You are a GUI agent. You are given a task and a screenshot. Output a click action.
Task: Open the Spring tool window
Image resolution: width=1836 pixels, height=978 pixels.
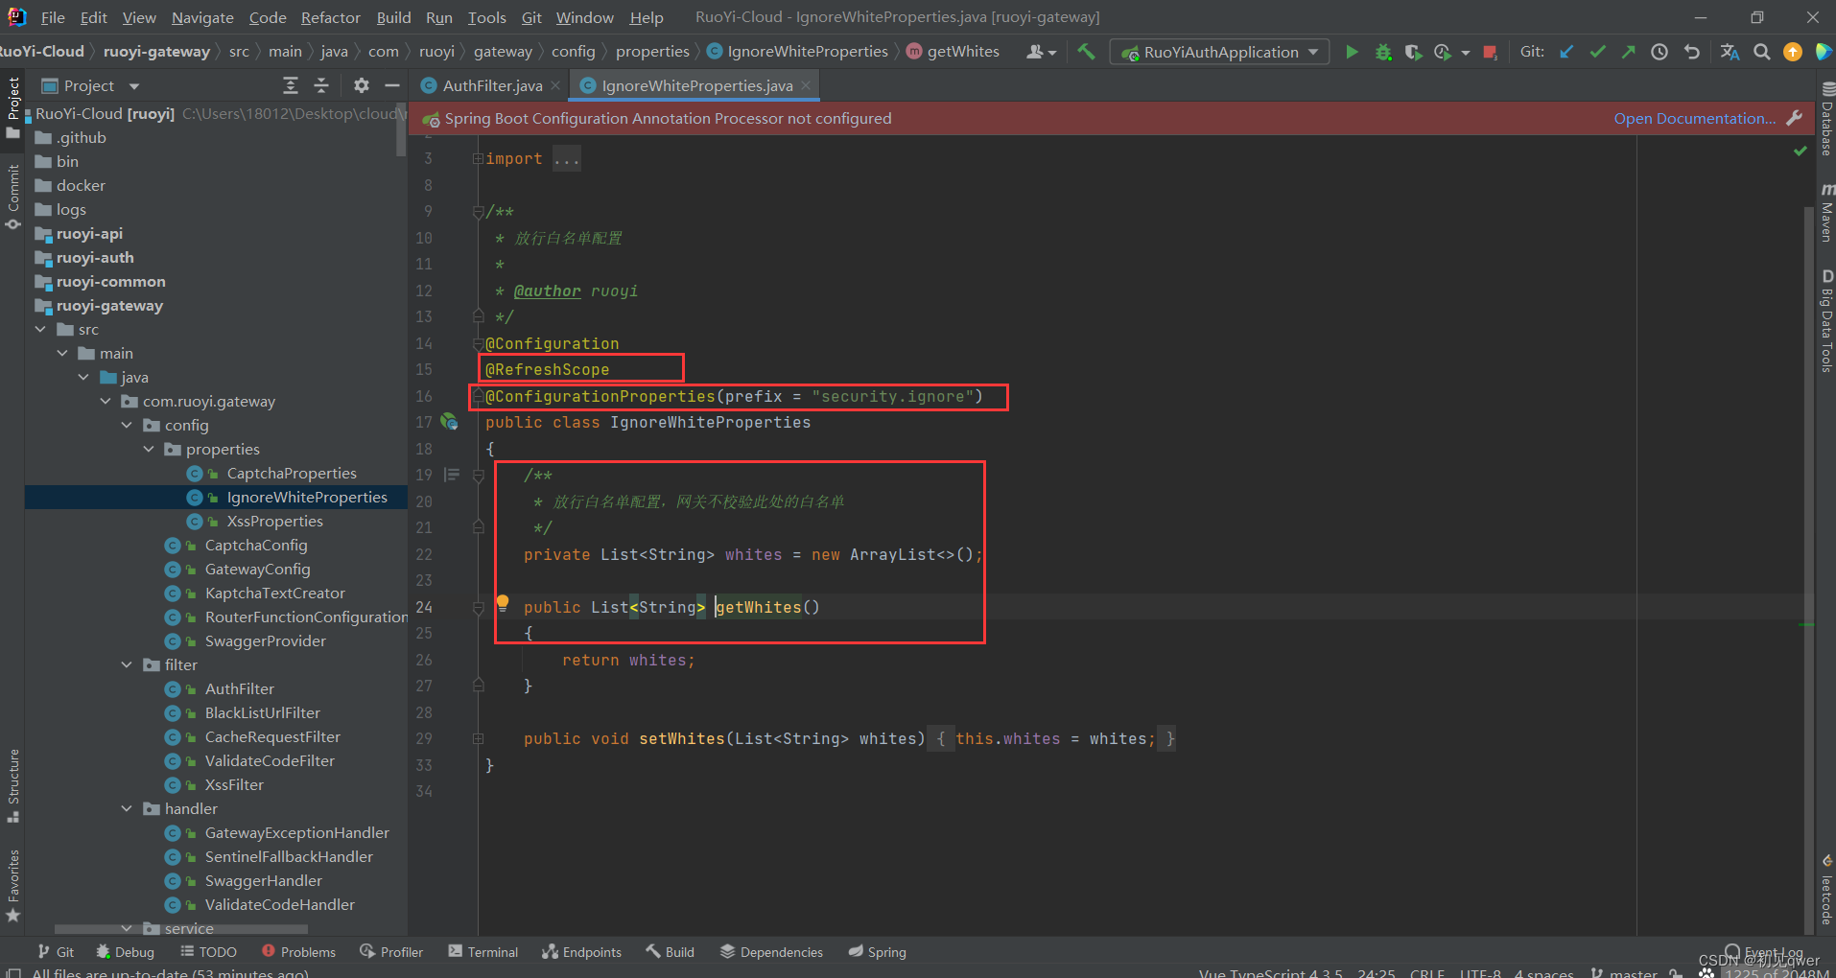(x=877, y=951)
